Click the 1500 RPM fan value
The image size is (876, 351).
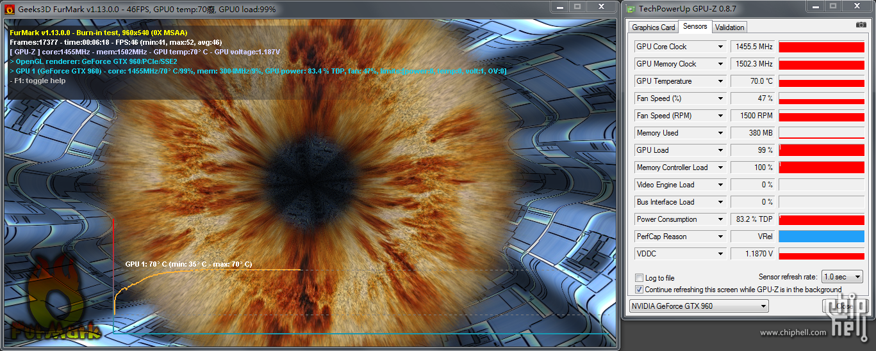tap(753, 116)
